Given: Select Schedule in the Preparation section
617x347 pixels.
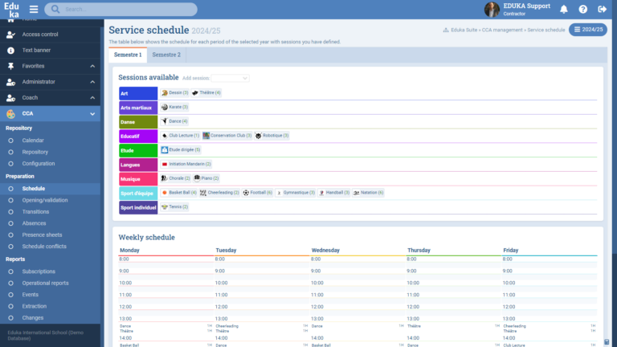Looking at the screenshot, I should [34, 189].
